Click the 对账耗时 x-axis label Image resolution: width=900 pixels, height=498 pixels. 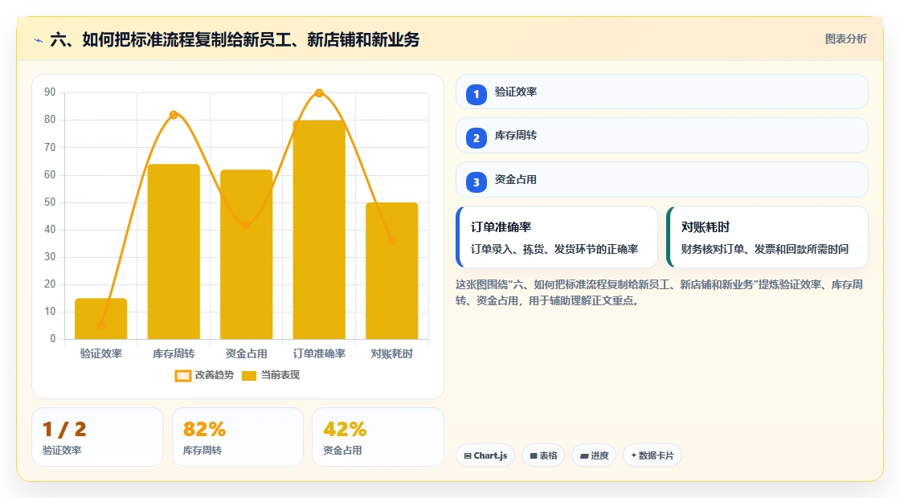392,353
